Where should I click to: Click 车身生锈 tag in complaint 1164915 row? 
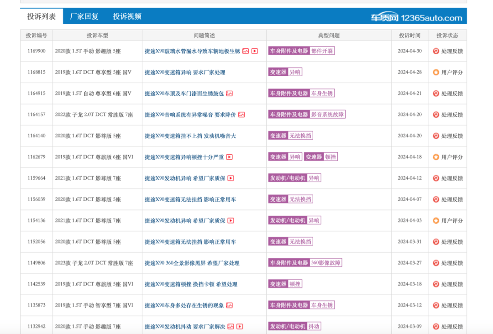click(x=322, y=94)
